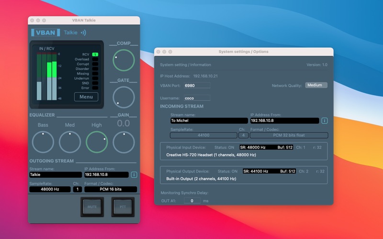Image resolution: width=383 pixels, height=239 pixels.
Task: Click the Corrupt indicator light
Action: click(x=95, y=64)
